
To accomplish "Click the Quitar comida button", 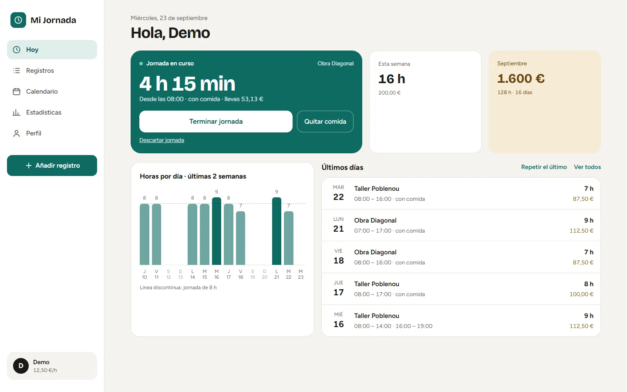I will (325, 122).
